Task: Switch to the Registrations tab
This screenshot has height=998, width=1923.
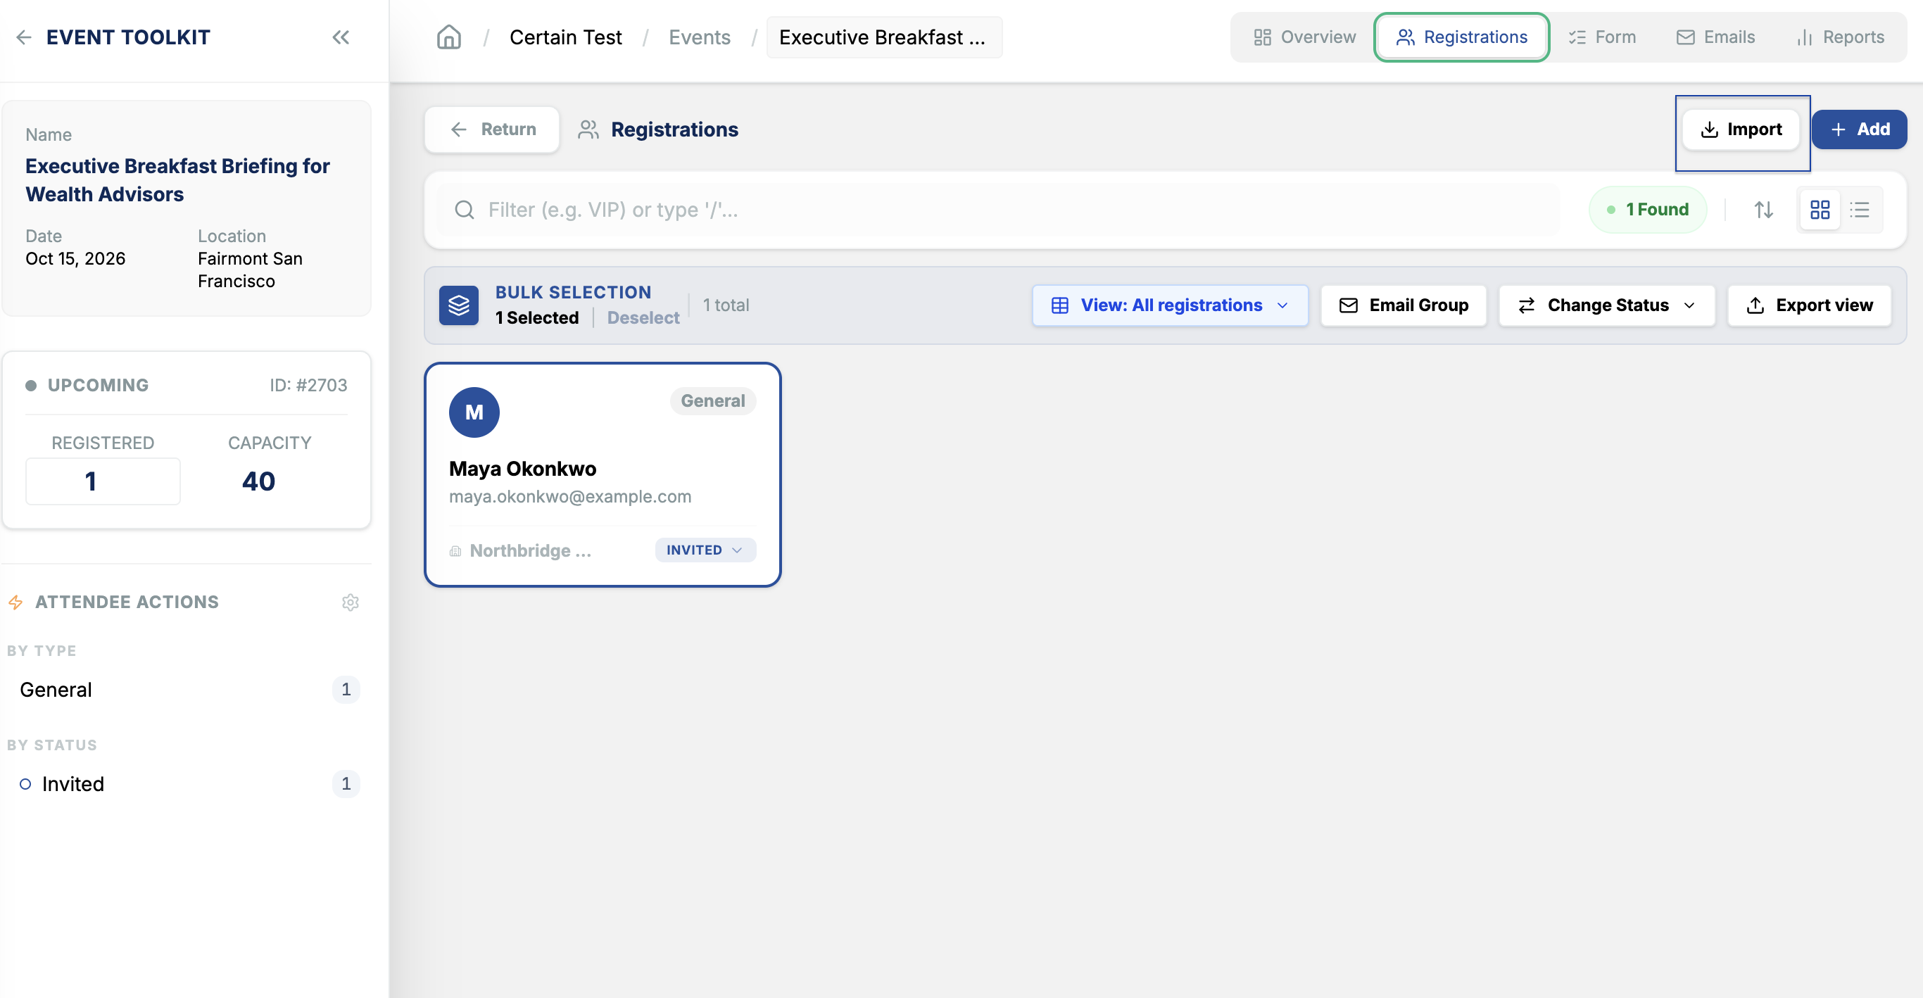Action: click(1461, 37)
